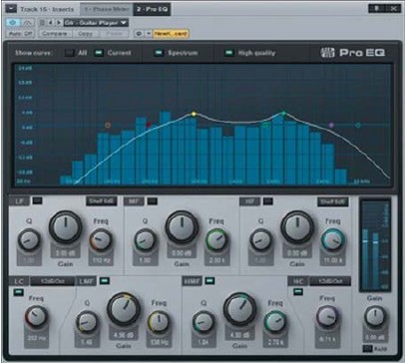Click the sidechain icon next to activate

tap(28, 23)
